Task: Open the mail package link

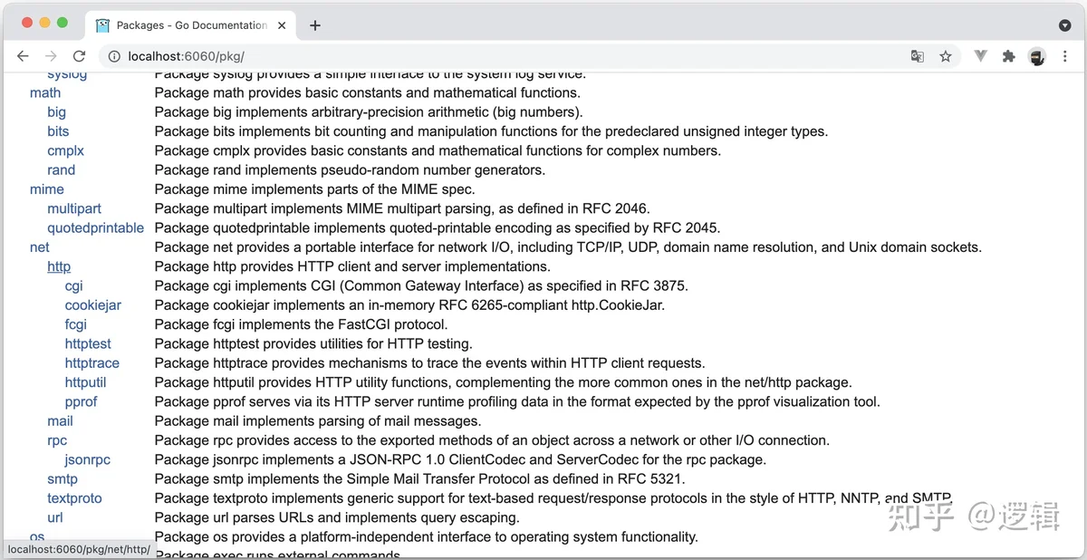Action: point(60,420)
